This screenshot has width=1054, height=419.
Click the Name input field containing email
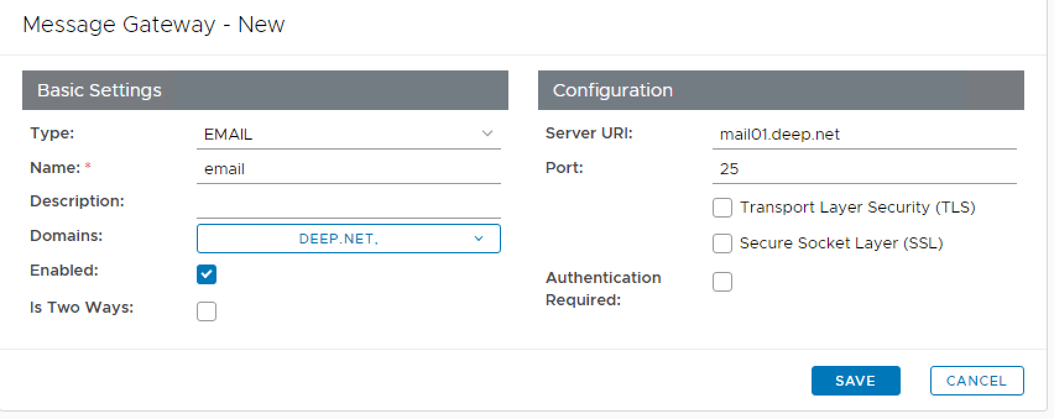tap(348, 169)
